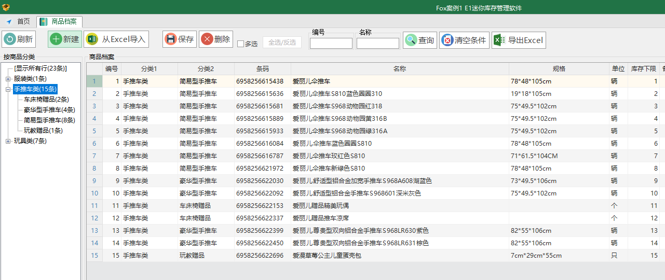Screen dimensions: 665x280
Task: Click the 规格 column header
Action: click(x=559, y=69)
